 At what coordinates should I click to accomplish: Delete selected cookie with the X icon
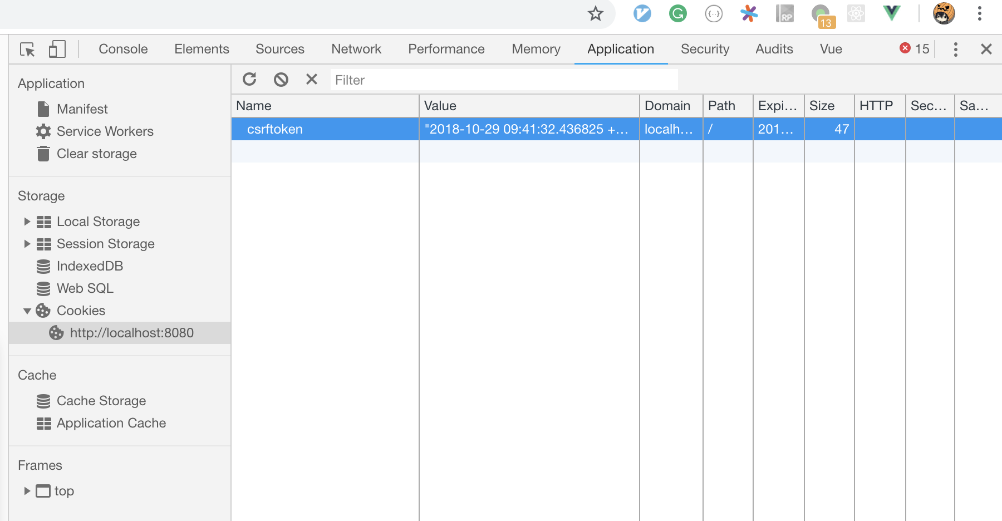[311, 79]
